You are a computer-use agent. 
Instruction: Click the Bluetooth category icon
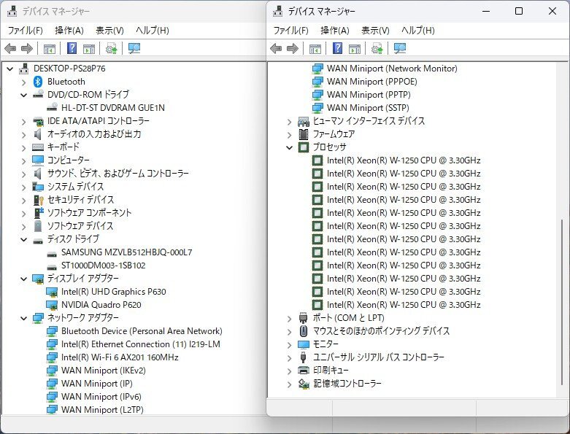38,82
